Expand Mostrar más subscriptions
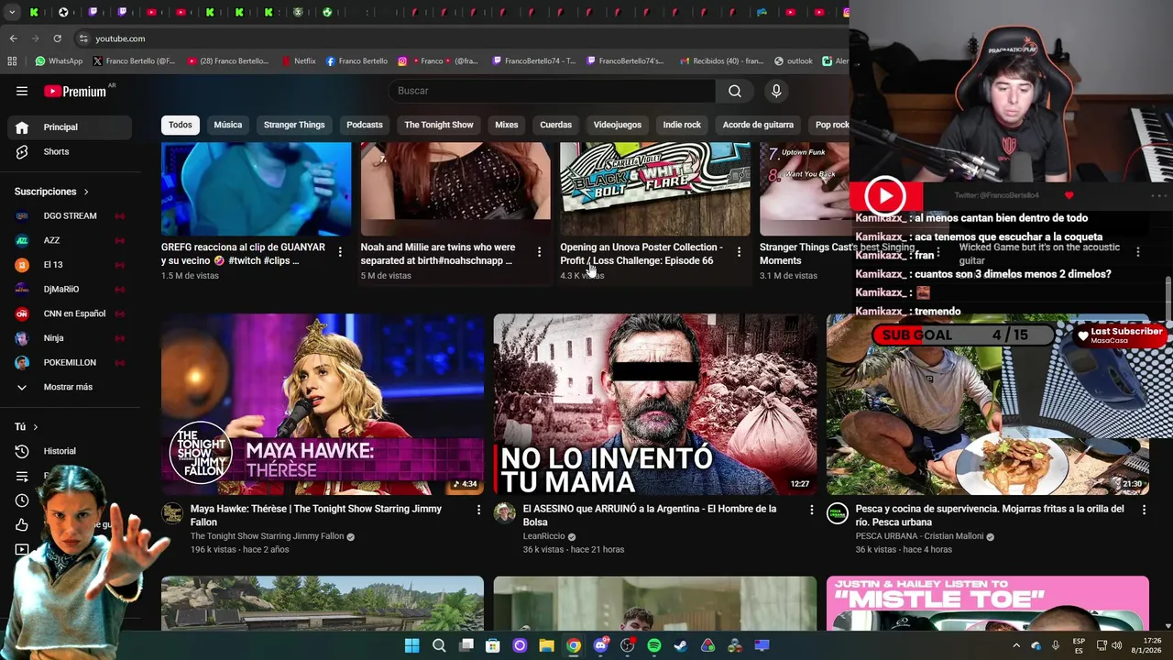Screen dimensions: 1173x660 [70, 387]
